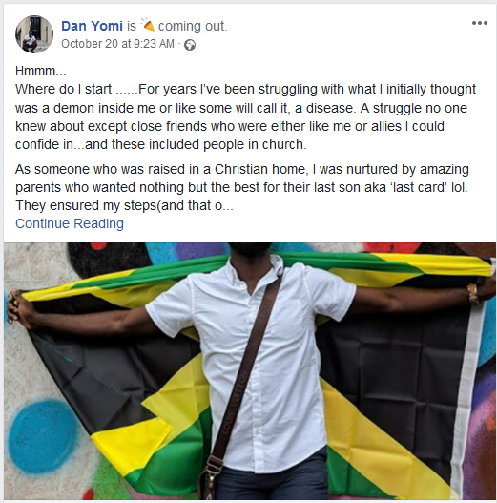Open Dan Yomi's profile name link
The image size is (497, 503).
pos(92,26)
